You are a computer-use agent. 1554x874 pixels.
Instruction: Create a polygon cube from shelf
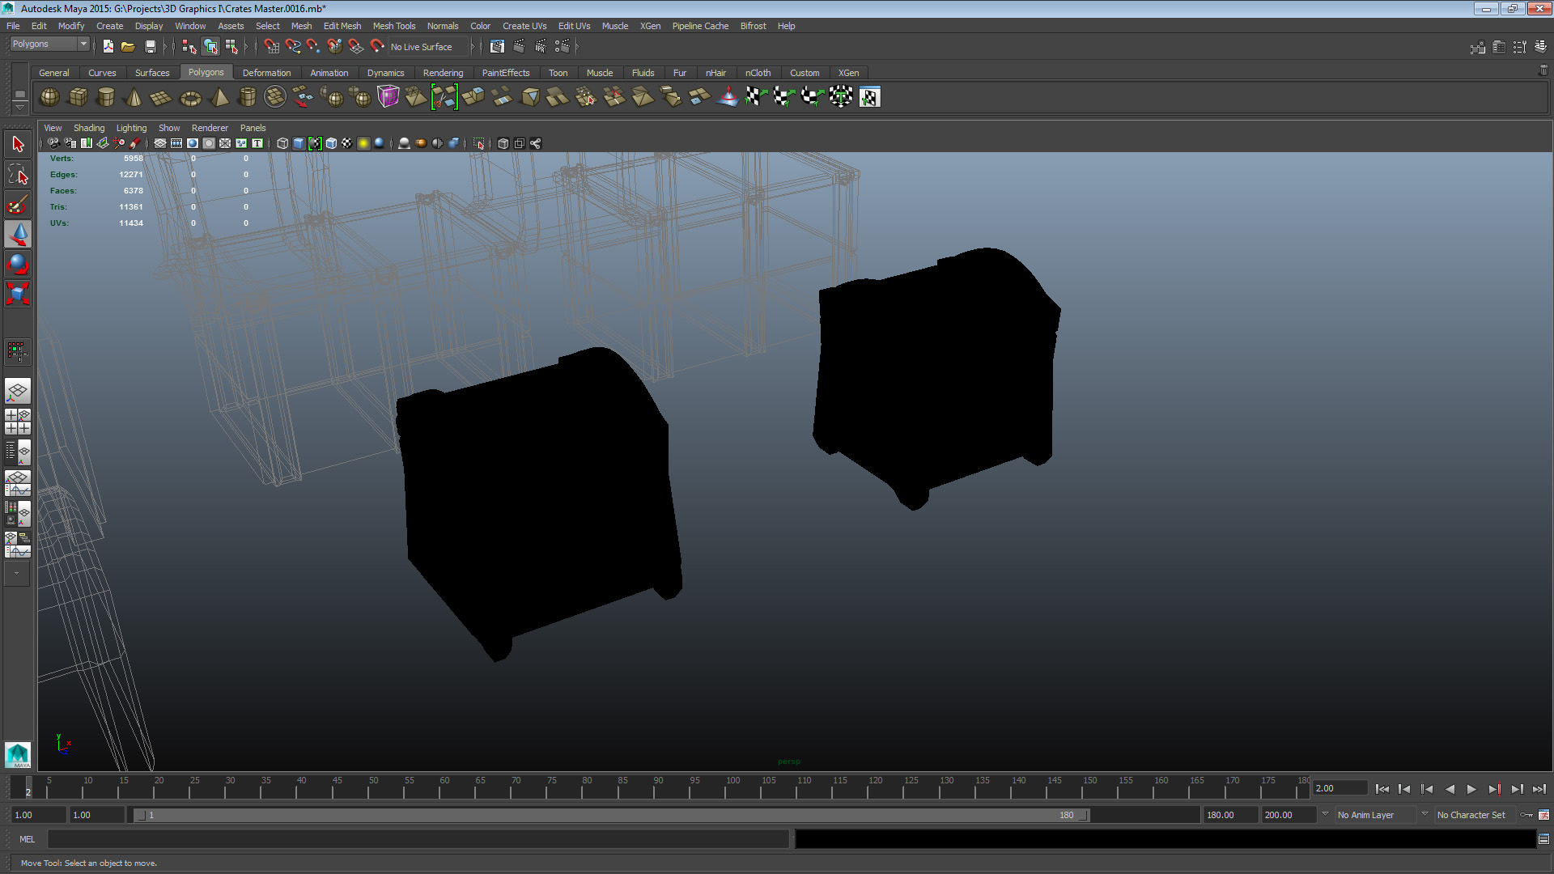click(78, 97)
